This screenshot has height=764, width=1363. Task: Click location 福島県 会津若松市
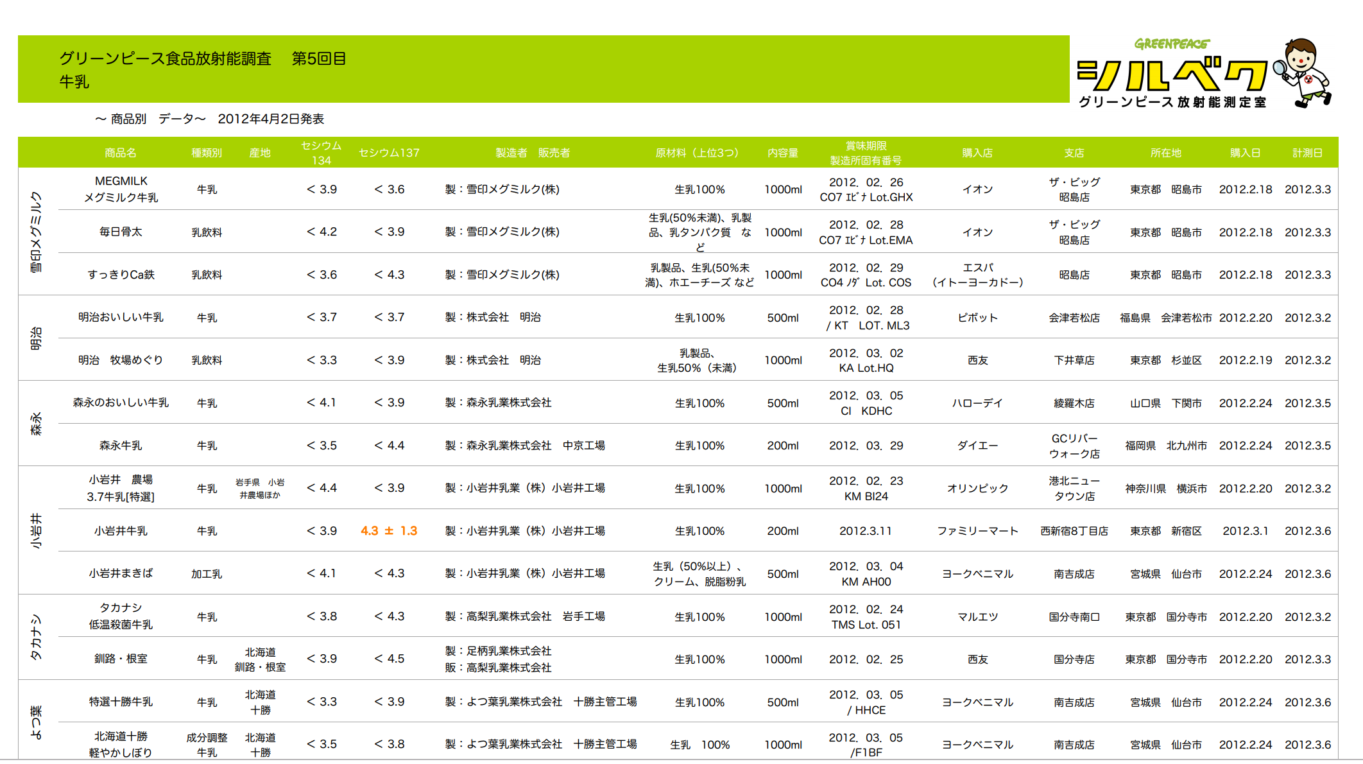(x=1166, y=318)
